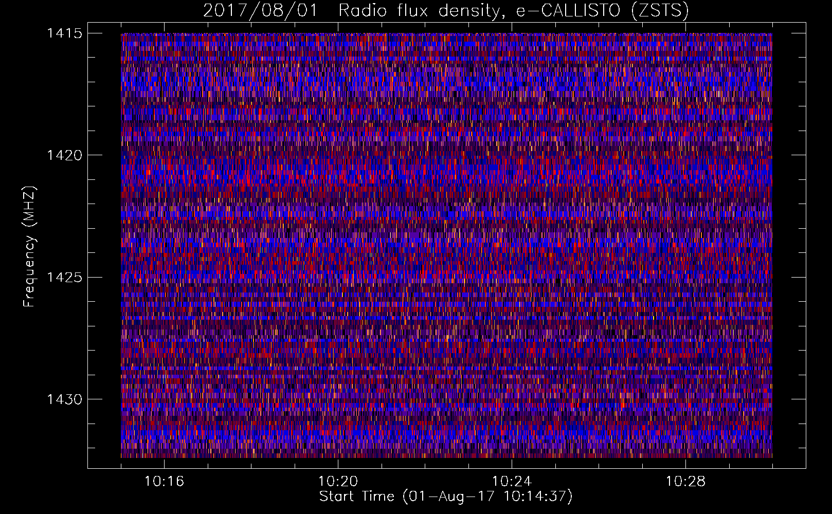Viewport: 832px width, 514px height.
Task: Click the 1420 frequency tick label
Action: (x=65, y=155)
